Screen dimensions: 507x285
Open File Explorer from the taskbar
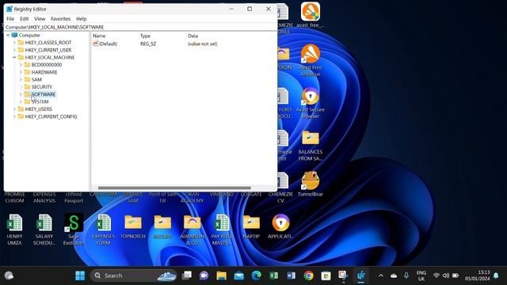point(222,275)
